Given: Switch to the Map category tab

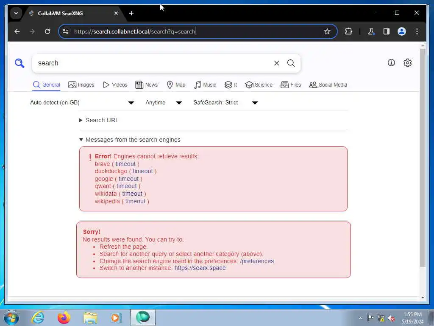Looking at the screenshot, I should tap(176, 85).
